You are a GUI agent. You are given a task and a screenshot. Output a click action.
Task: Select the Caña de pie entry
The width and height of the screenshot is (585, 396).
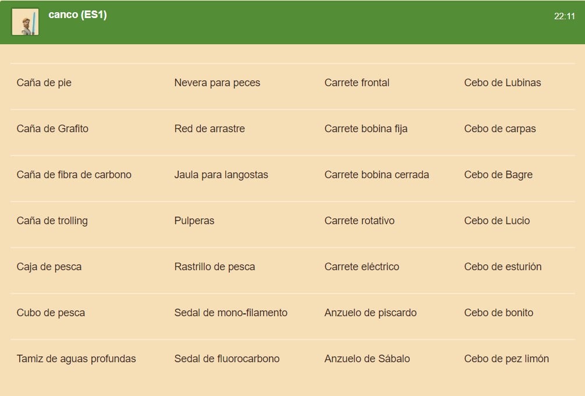(44, 83)
